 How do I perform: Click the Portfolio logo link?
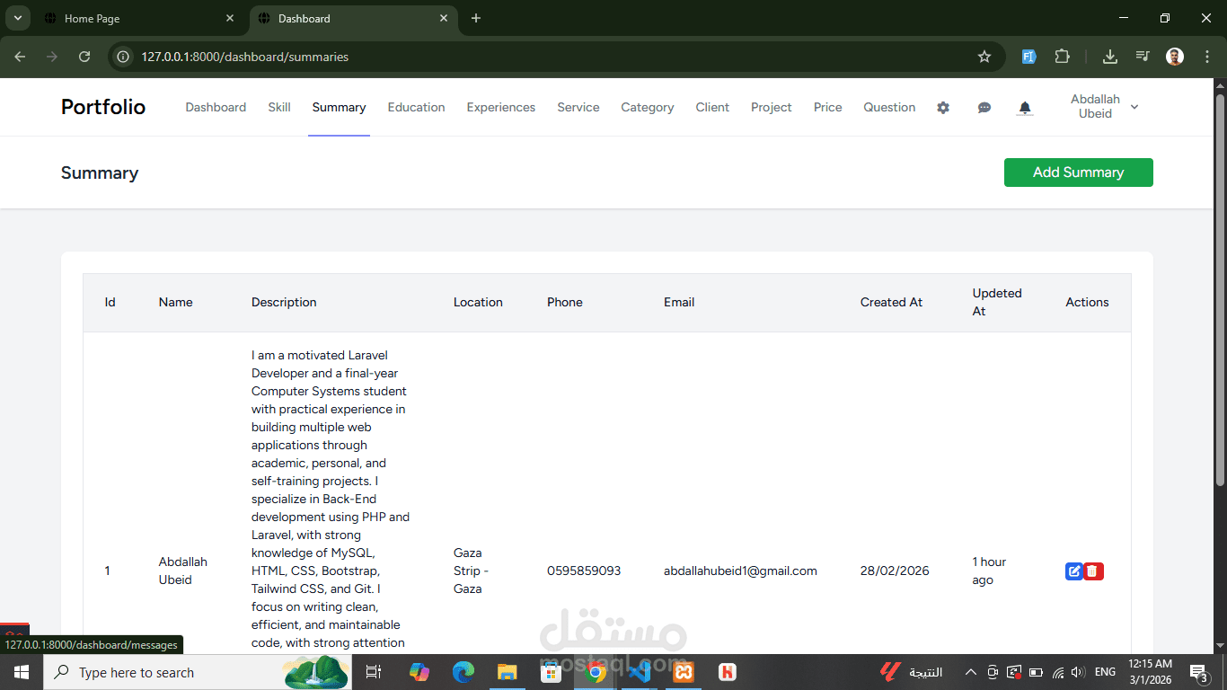[103, 107]
